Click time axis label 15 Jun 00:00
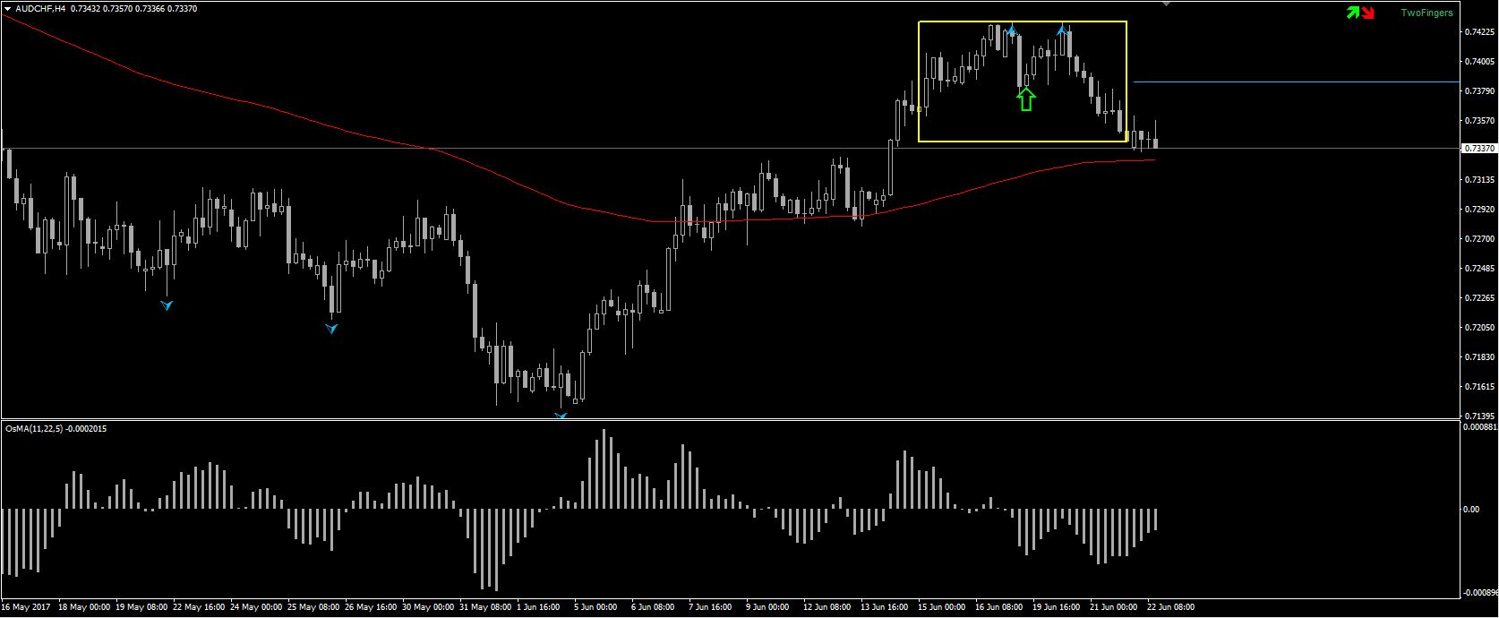1499x618 pixels. (941, 607)
